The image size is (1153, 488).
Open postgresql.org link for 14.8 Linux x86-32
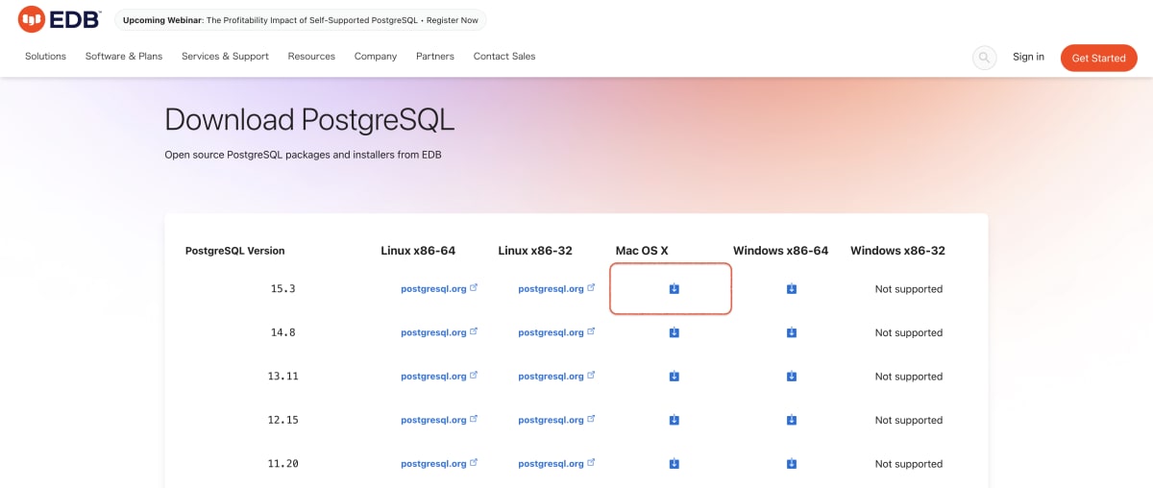coord(556,332)
